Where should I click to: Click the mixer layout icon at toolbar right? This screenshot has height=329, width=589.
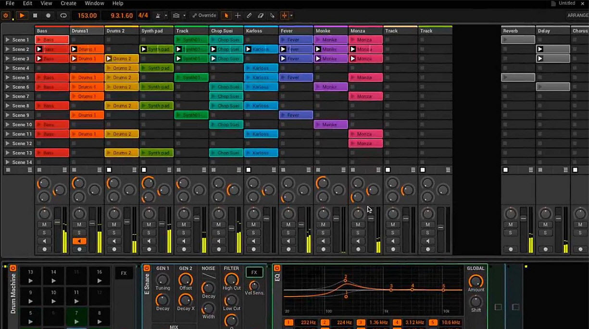(x=284, y=15)
